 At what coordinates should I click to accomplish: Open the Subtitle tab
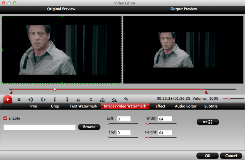(211, 106)
